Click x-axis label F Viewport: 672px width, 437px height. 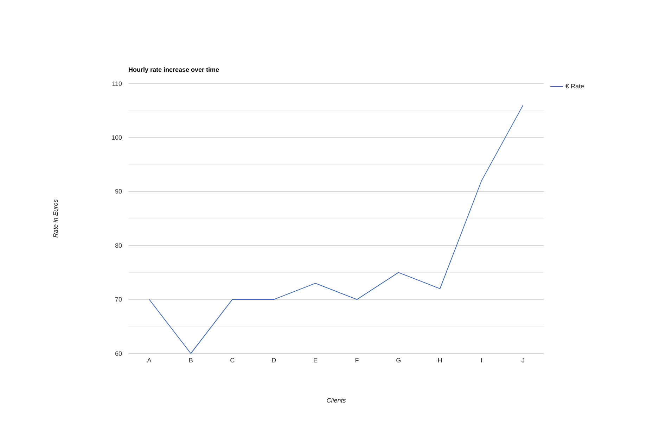[357, 360]
